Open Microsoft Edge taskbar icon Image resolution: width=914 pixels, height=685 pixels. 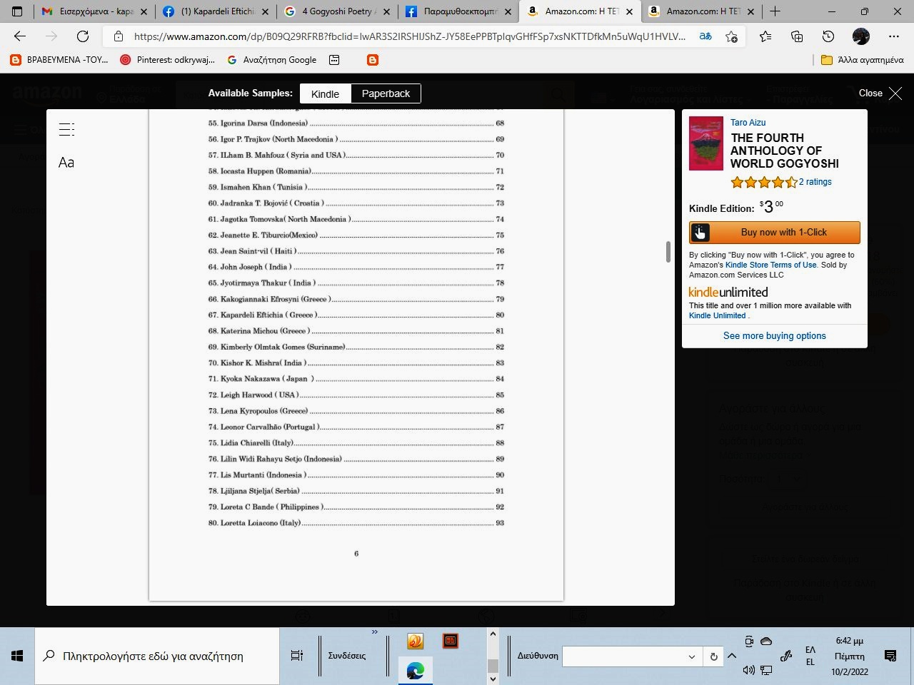[416, 671]
